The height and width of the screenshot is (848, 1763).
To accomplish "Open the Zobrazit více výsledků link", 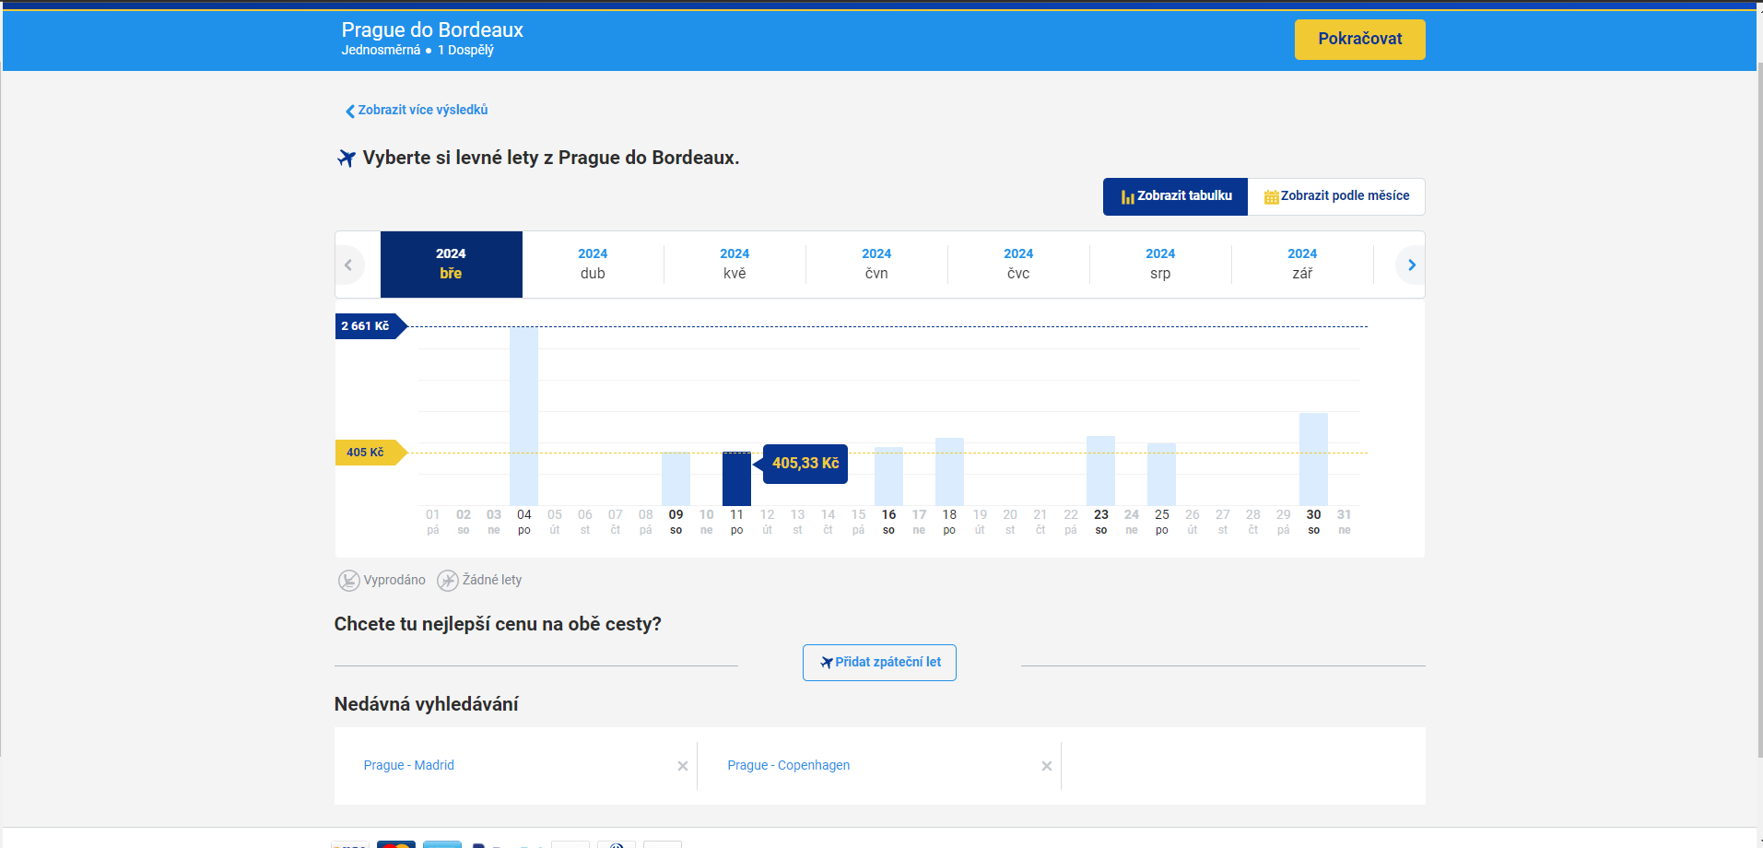I will click(x=417, y=110).
